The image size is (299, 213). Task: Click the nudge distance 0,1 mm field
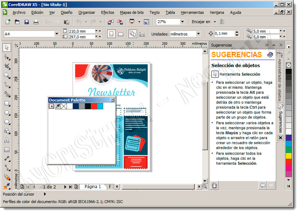click(224, 34)
